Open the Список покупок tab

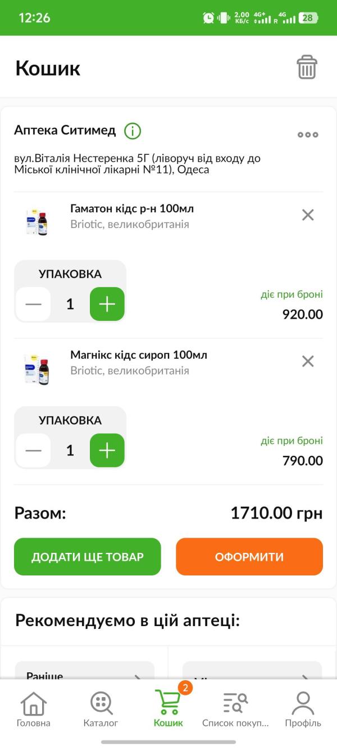pos(235,709)
